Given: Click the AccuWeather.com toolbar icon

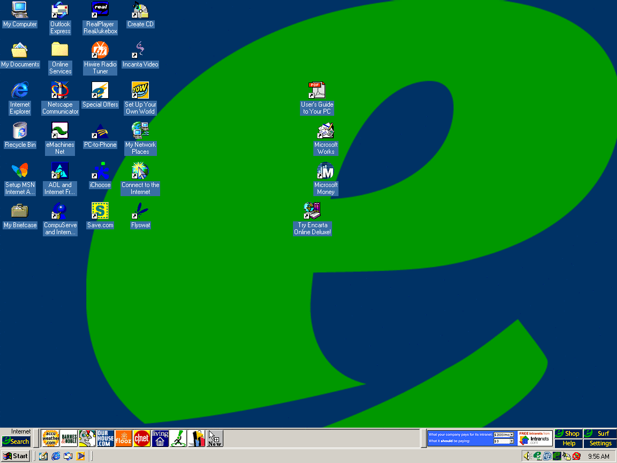Looking at the screenshot, I should click(51, 438).
